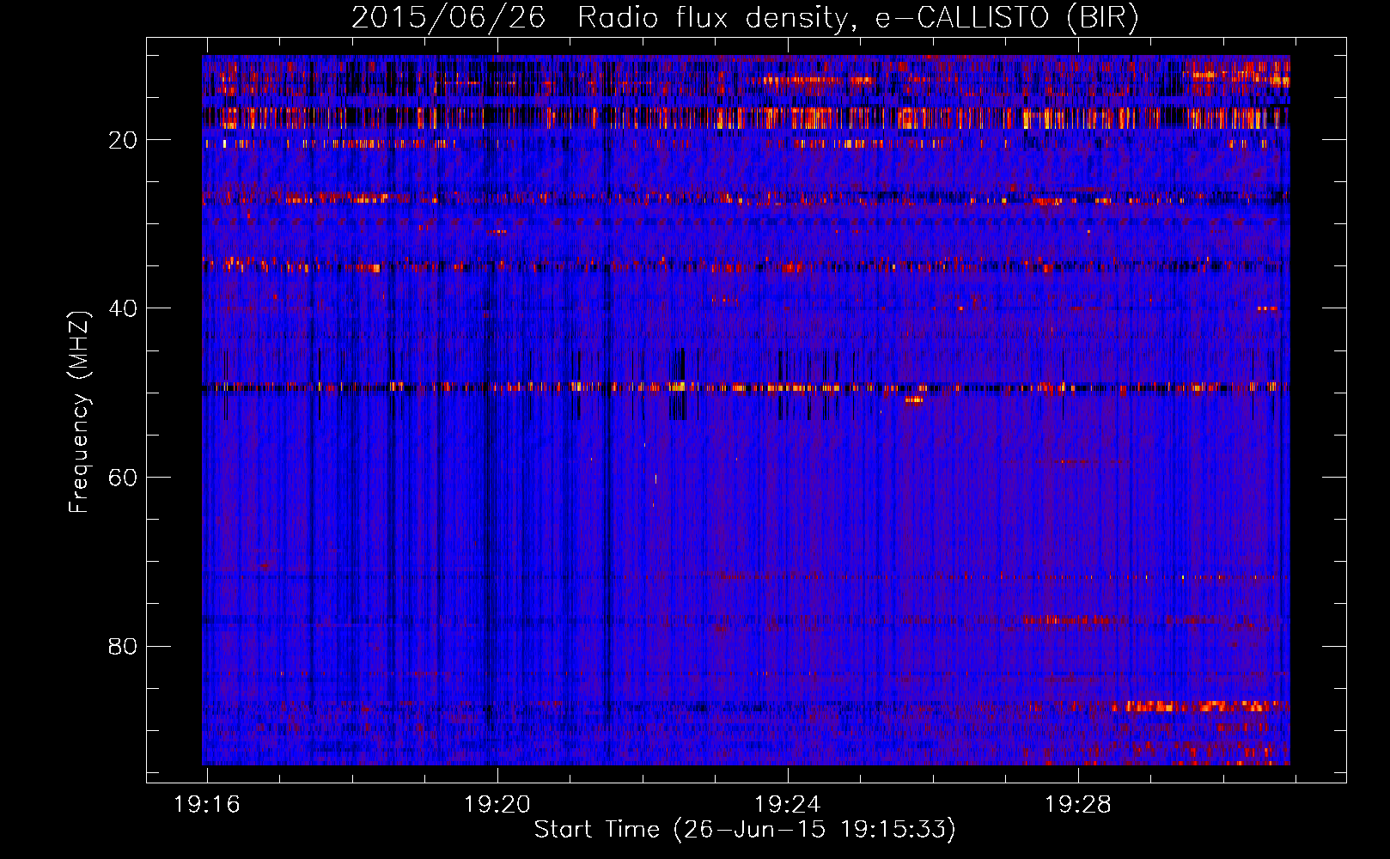Select the 80 MHz frequency tick label

(x=124, y=646)
